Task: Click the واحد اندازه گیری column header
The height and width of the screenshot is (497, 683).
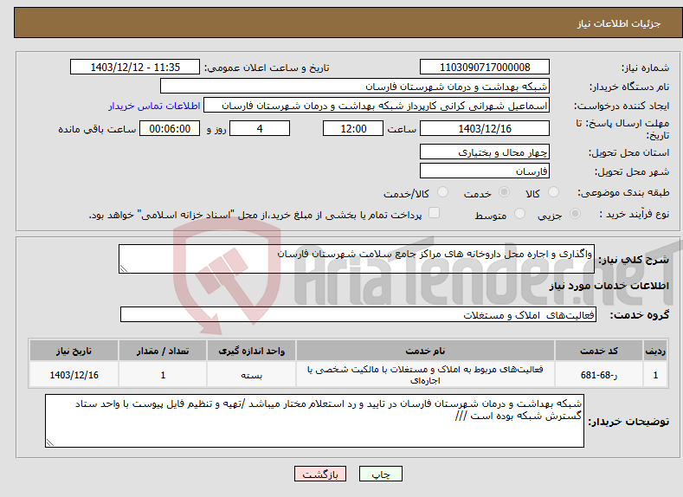Action: pyautogui.click(x=251, y=351)
